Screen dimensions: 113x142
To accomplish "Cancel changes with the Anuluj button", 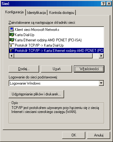I will pyautogui.click(x=99, y=135).
